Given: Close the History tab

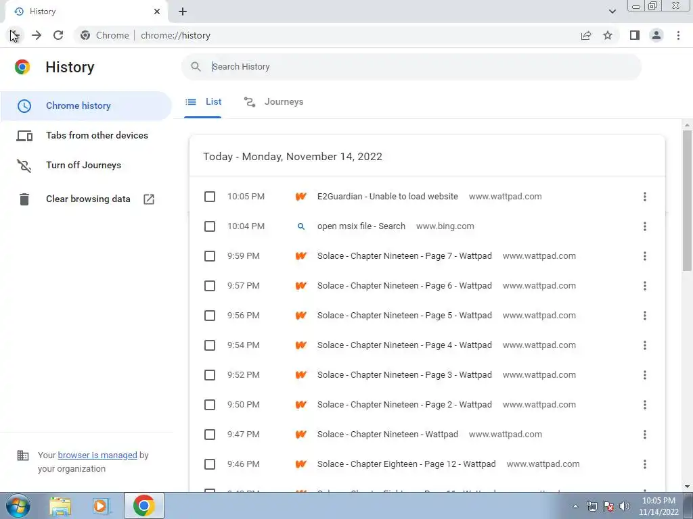Looking at the screenshot, I should 157,11.
